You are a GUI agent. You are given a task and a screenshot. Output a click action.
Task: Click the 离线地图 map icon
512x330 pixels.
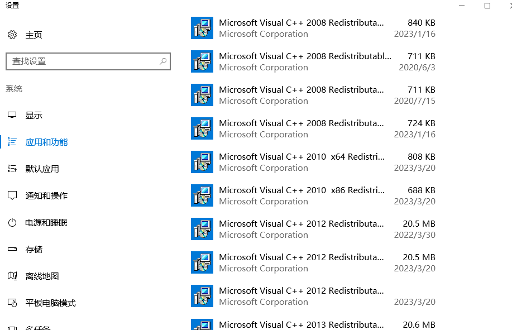tap(12, 276)
